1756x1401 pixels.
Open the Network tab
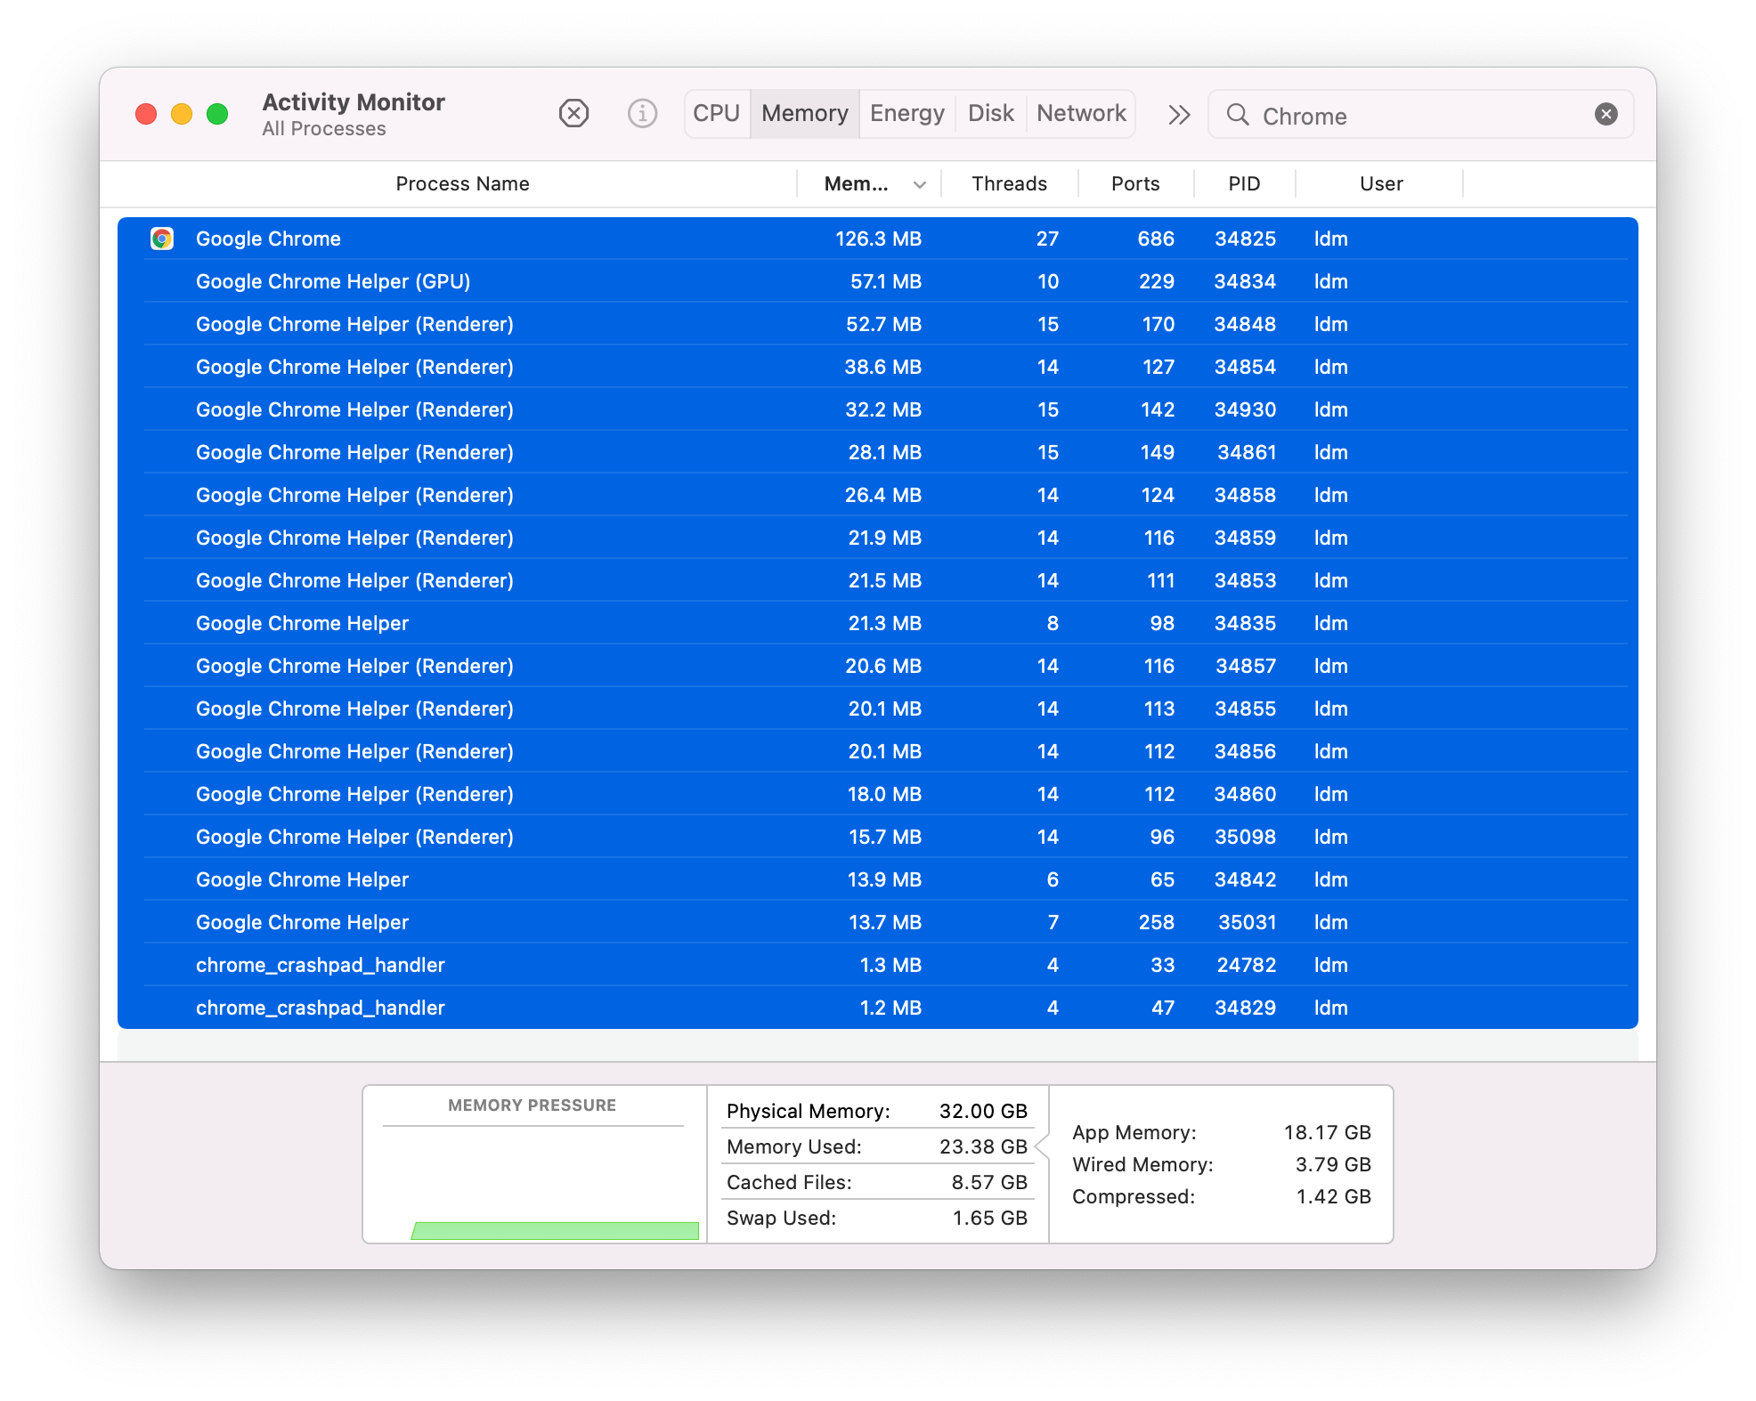(1081, 114)
